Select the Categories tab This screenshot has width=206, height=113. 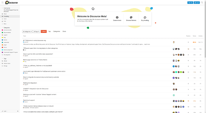point(56,31)
